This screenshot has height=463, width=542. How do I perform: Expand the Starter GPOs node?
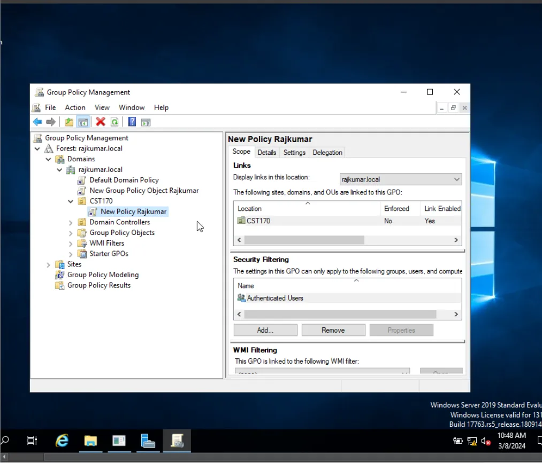coord(71,255)
